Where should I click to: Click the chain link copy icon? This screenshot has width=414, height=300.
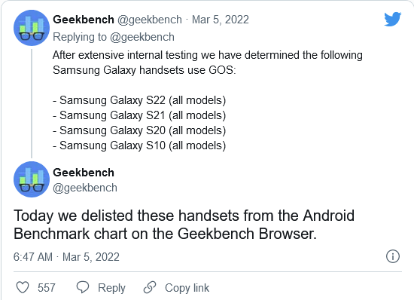150,287
